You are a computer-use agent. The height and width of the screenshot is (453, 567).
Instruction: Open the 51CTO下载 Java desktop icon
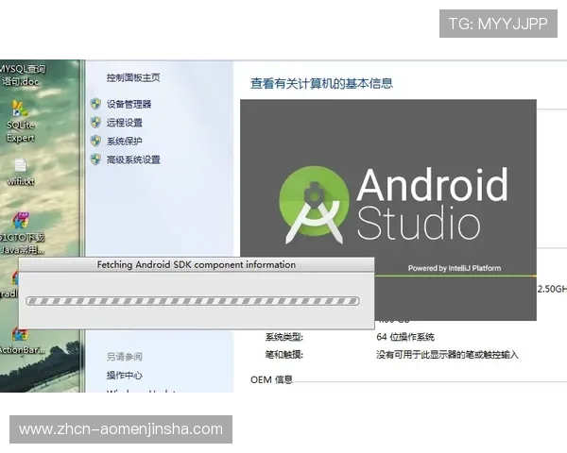[22, 234]
